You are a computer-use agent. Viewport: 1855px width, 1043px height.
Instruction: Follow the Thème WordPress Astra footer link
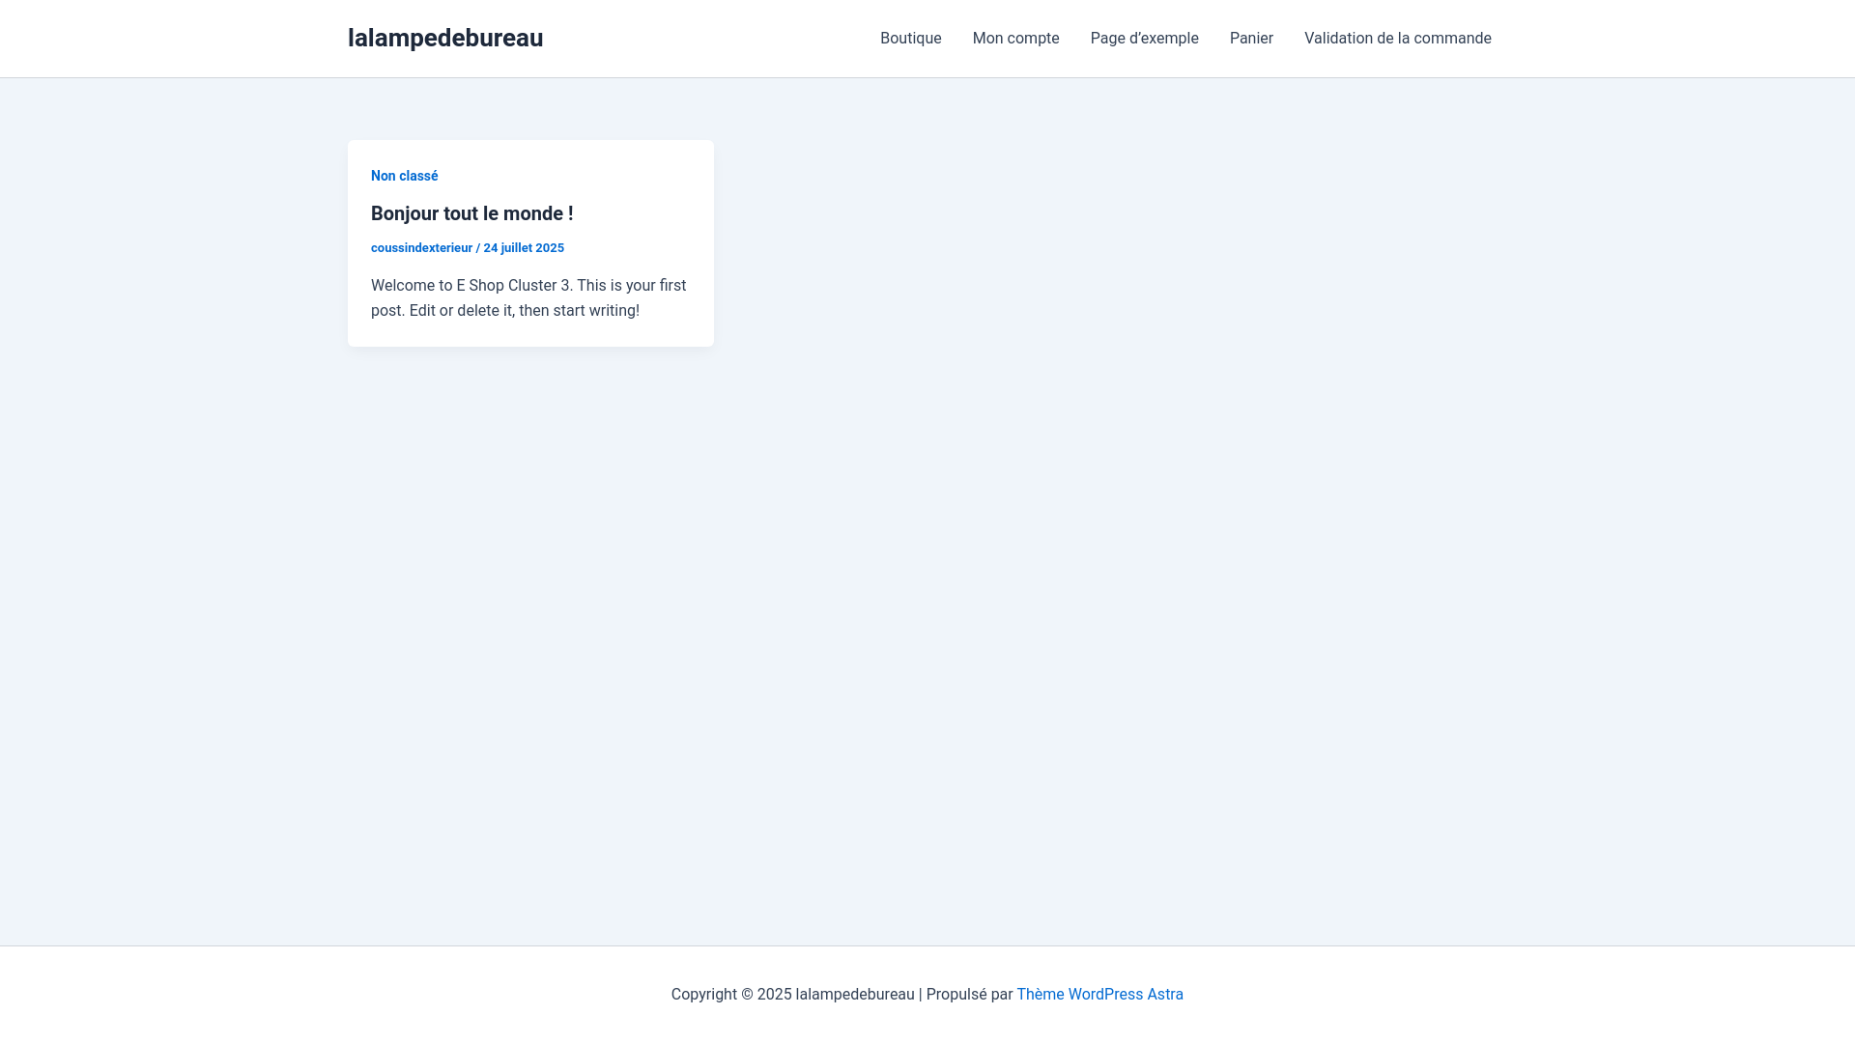pyautogui.click(x=1099, y=994)
